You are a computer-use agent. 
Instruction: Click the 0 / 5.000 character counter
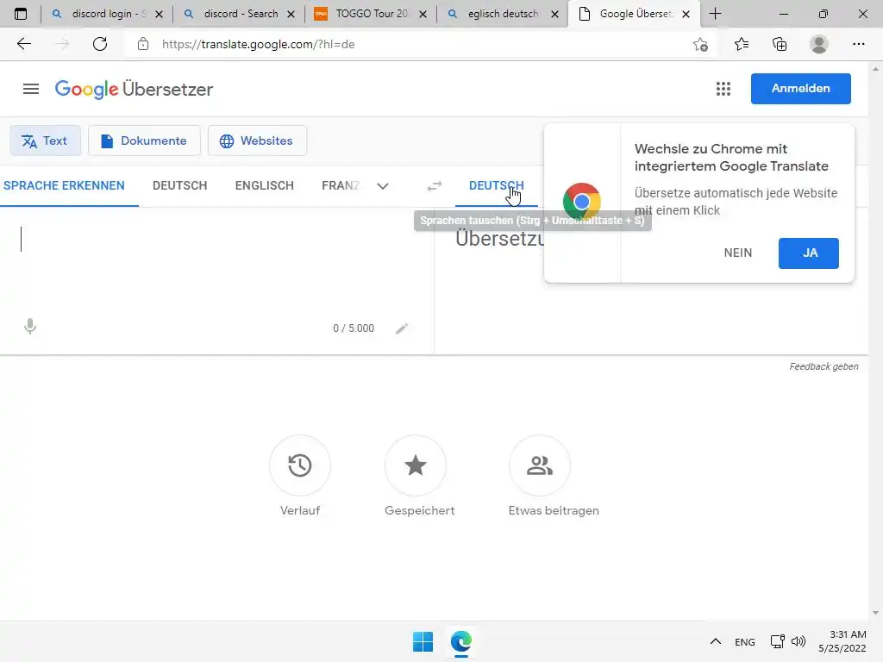(x=354, y=328)
